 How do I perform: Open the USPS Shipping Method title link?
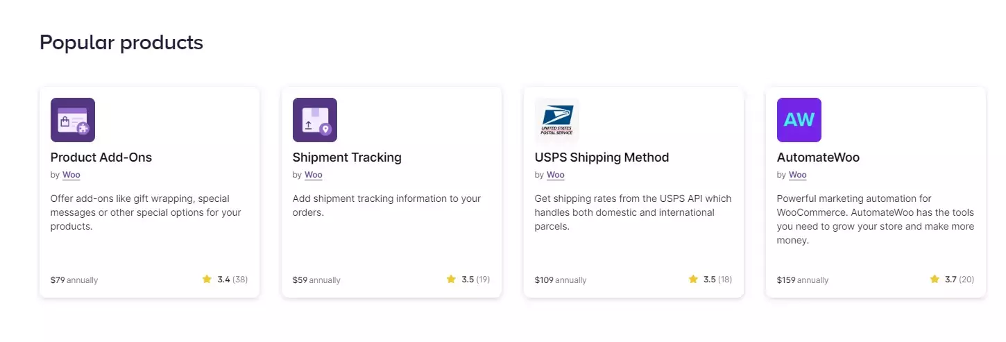coord(602,157)
